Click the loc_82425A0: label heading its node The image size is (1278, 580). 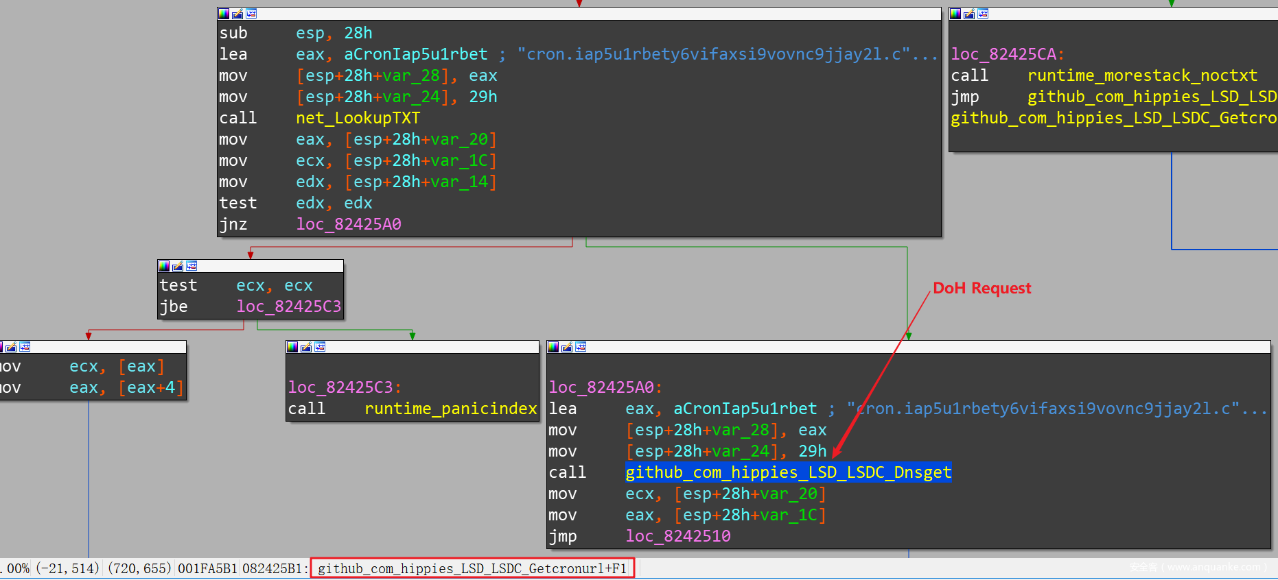605,387
